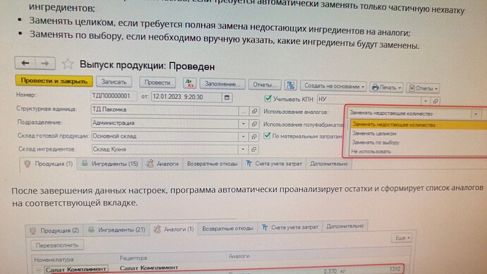The height and width of the screenshot is (274, 487).
Task: Click the structure icon next to Отчеты
Action: pos(291,85)
